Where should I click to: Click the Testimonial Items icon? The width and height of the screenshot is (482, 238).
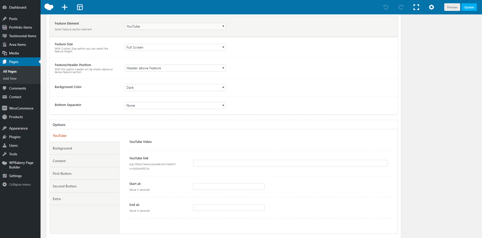pos(5,36)
